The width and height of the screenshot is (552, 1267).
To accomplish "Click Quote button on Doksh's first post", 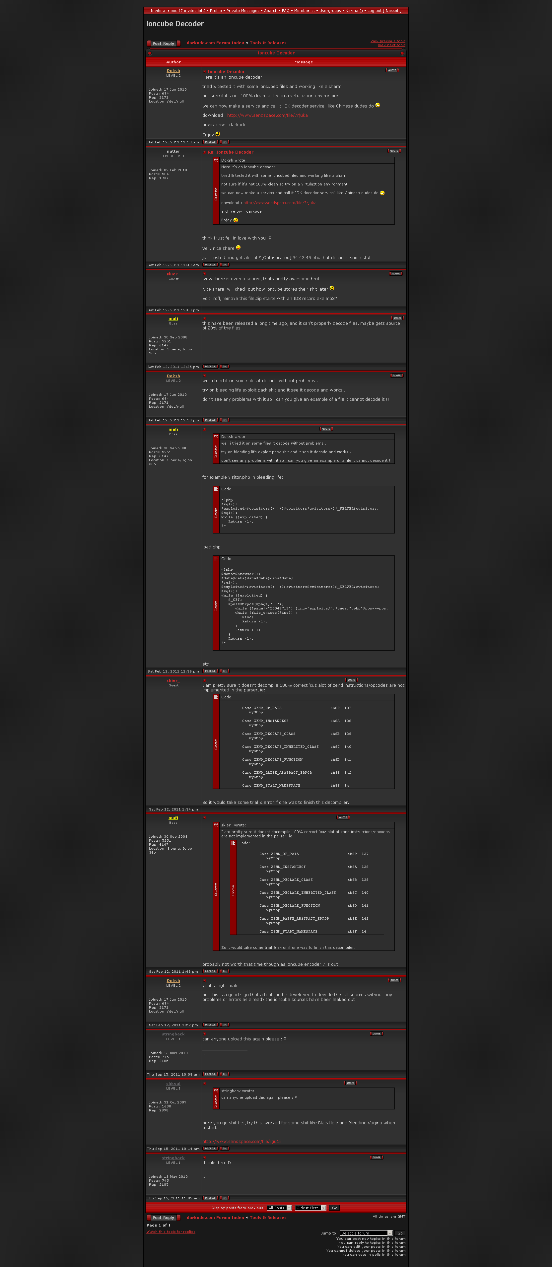I will 392,70.
